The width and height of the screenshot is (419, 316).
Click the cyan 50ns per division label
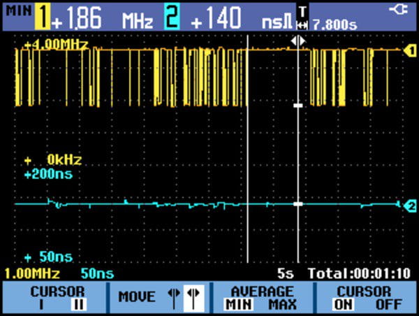coord(97,274)
